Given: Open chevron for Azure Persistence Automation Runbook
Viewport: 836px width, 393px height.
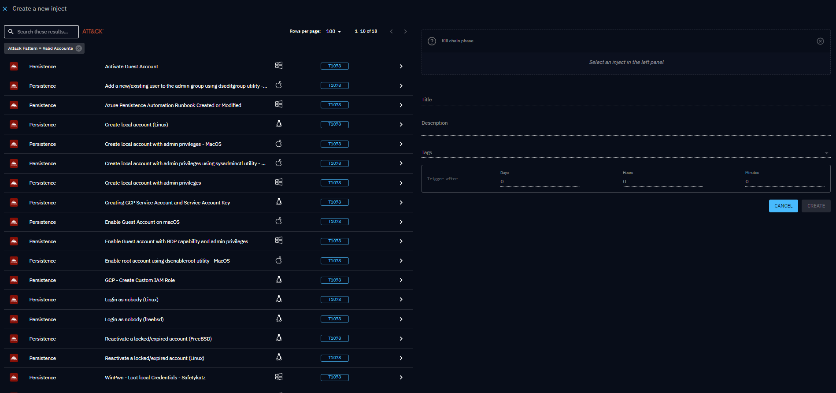Looking at the screenshot, I should (x=401, y=105).
